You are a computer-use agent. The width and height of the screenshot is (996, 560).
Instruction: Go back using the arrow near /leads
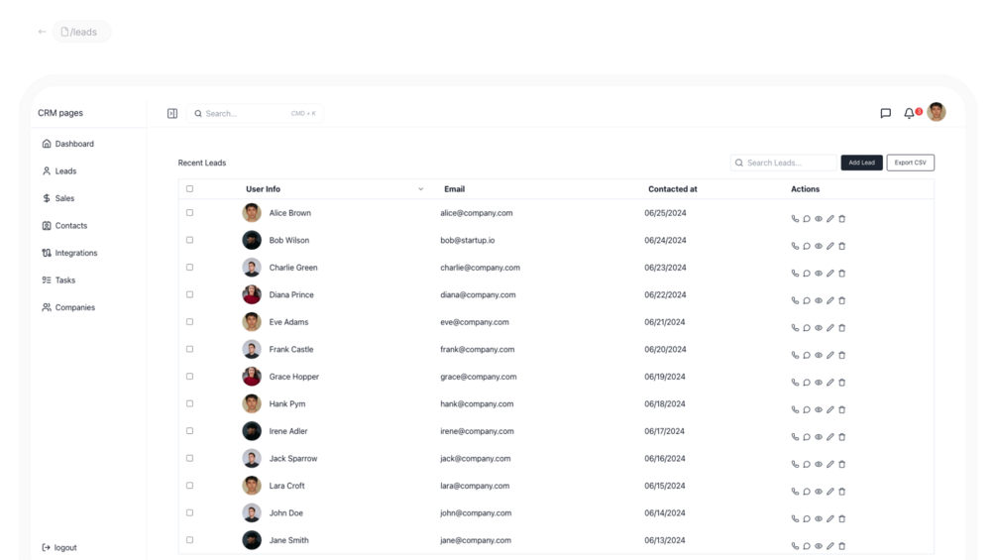click(42, 31)
